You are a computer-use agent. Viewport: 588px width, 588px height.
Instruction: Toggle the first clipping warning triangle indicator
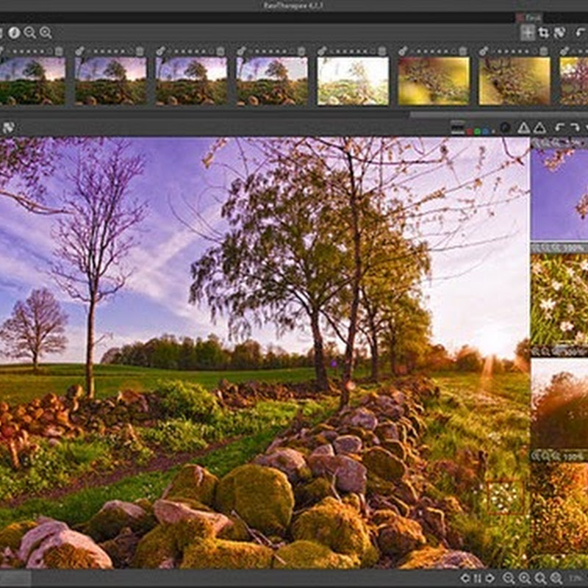[523, 127]
